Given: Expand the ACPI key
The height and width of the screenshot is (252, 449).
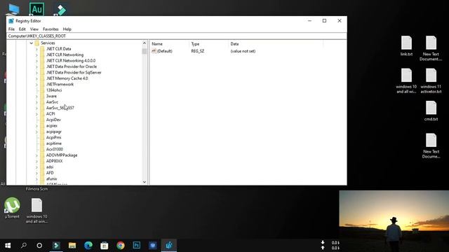Looking at the screenshot, I should 36,113.
